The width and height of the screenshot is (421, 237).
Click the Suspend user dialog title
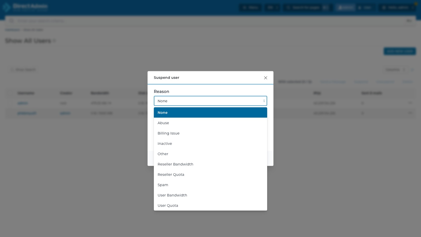(x=166, y=78)
